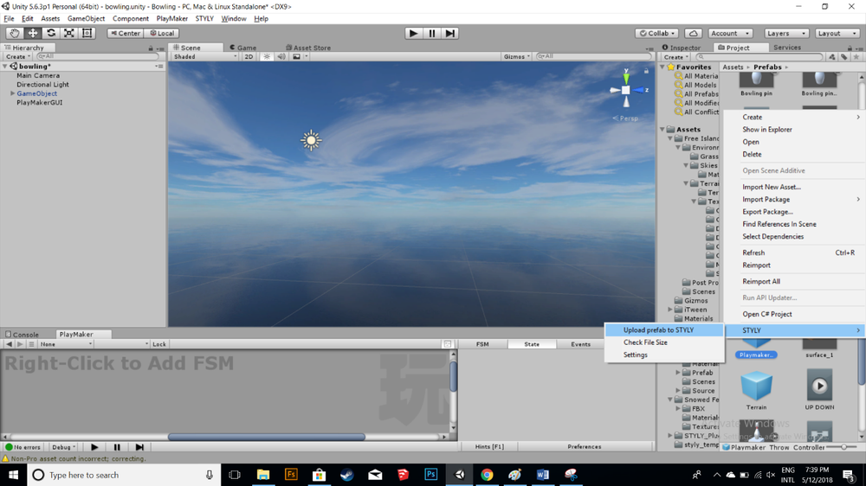
Task: Select the PlayMaker State tab
Action: 532,344
